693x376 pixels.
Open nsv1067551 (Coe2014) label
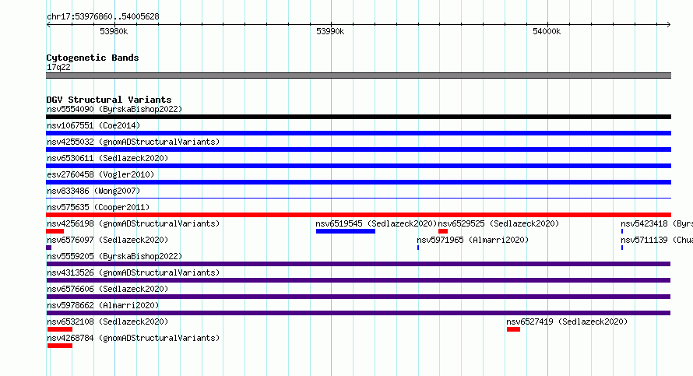click(93, 125)
